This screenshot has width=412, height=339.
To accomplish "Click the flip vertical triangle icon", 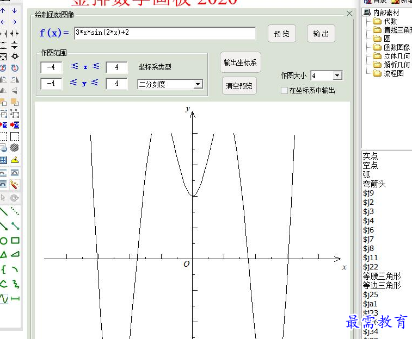I will (x=15, y=91).
